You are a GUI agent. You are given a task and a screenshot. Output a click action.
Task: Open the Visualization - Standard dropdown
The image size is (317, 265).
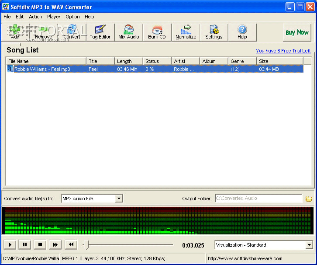pyautogui.click(x=309, y=245)
